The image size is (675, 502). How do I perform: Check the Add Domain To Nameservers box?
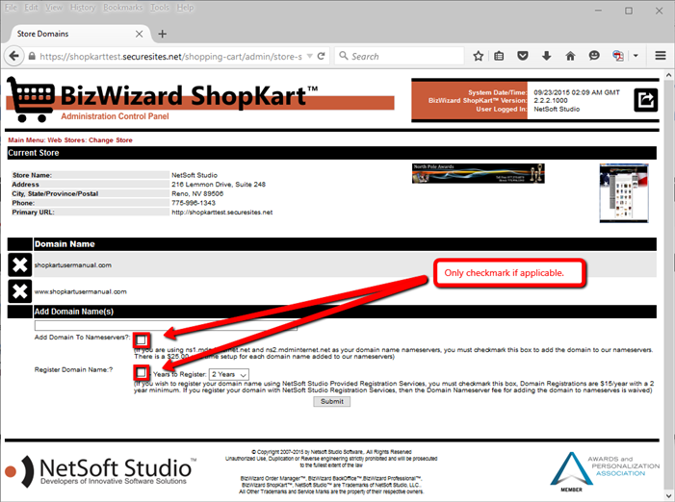(x=142, y=340)
